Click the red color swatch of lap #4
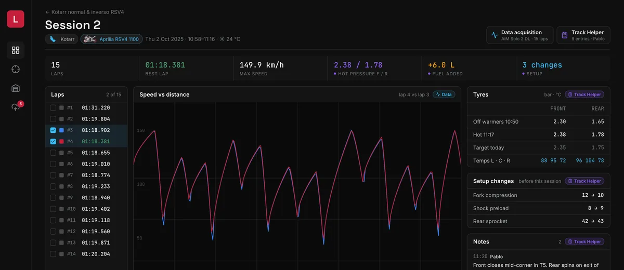624x270 pixels. click(x=61, y=141)
